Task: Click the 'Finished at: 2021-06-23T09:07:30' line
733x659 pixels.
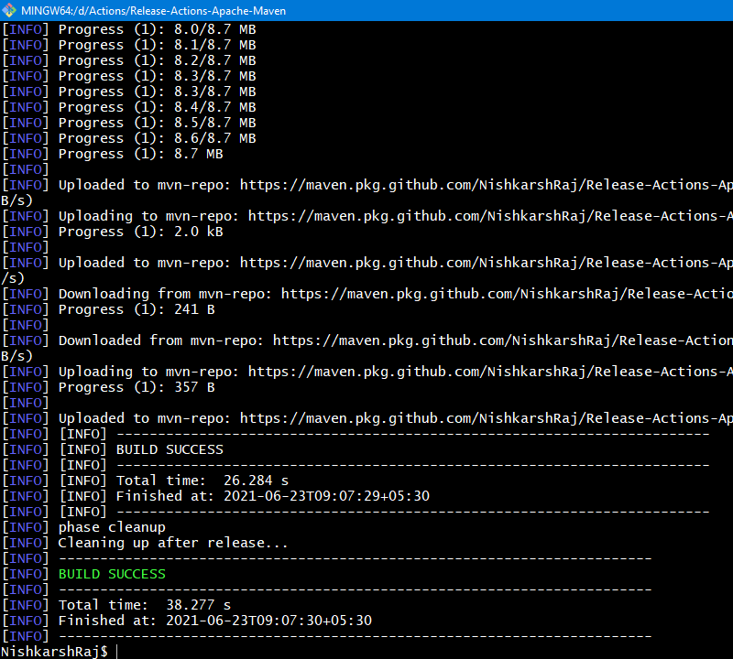Action: click(215, 621)
